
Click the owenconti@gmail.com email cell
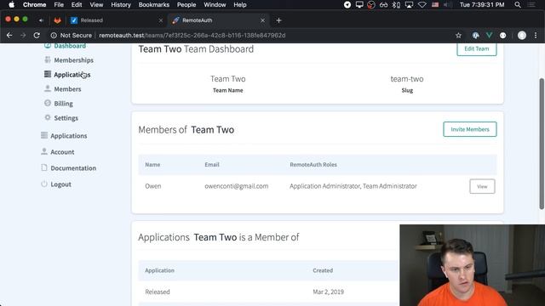pyautogui.click(x=237, y=186)
